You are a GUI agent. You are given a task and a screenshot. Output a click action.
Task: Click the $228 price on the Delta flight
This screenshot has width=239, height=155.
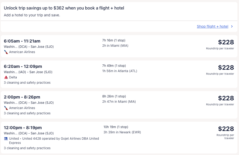coord(226,68)
